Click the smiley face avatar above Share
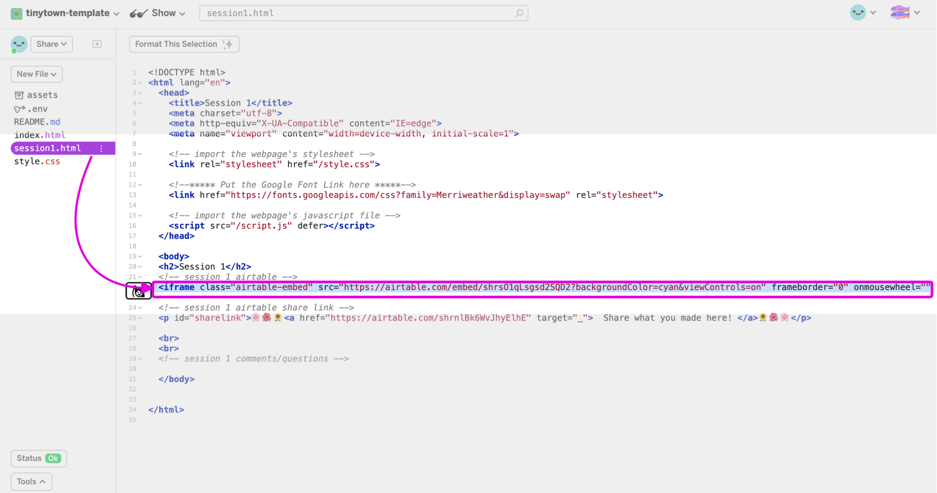 (18, 44)
